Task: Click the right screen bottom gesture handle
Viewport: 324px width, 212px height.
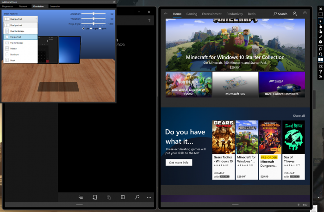Action: click(x=235, y=205)
